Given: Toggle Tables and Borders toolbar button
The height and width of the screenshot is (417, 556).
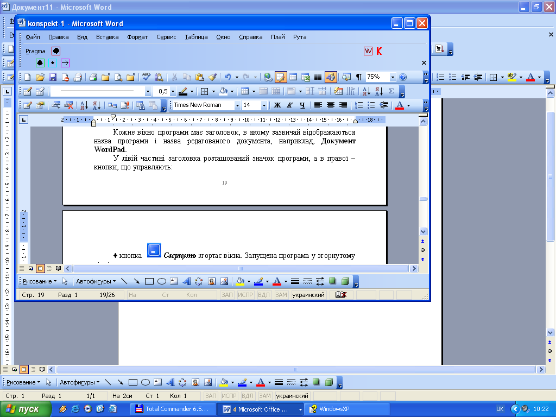Looking at the screenshot, I should pyautogui.click(x=281, y=77).
